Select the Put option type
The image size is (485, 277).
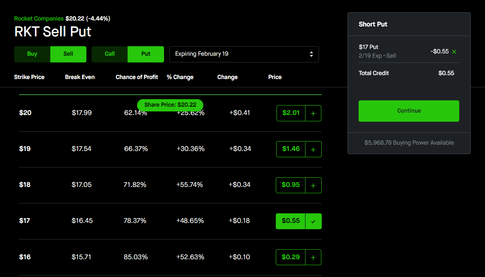click(146, 54)
